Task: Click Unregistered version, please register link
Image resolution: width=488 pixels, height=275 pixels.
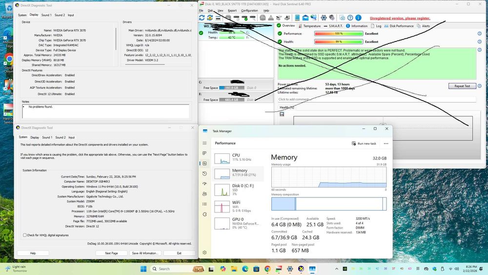Action: pos(400,18)
